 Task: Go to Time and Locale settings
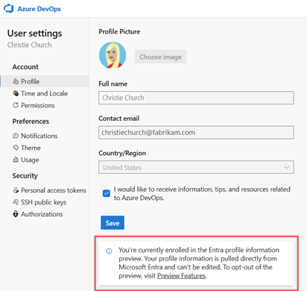pyautogui.click(x=45, y=93)
